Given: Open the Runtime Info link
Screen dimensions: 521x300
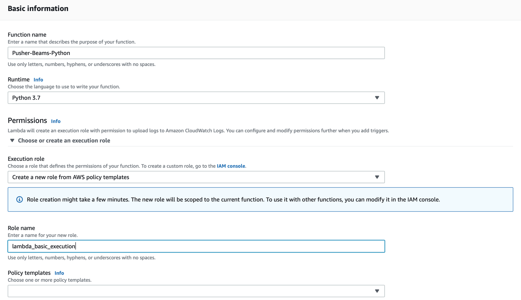Looking at the screenshot, I should (x=38, y=80).
